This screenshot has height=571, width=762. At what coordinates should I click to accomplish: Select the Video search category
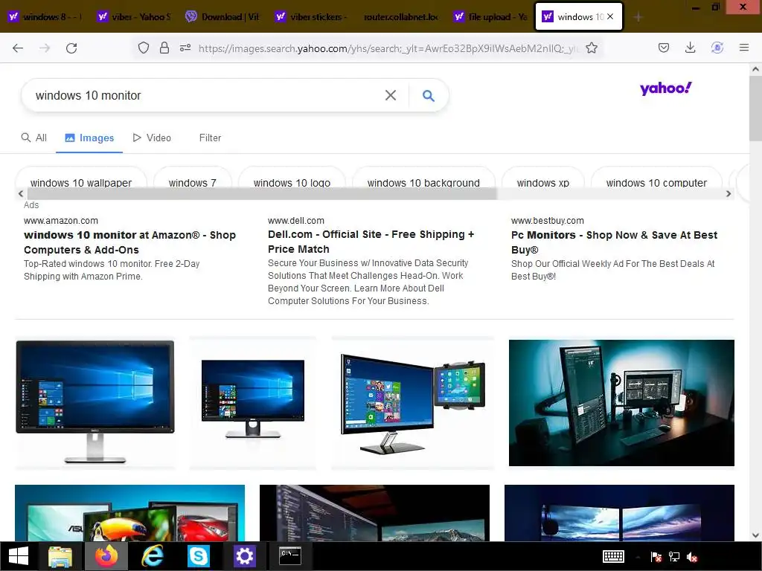click(x=152, y=138)
